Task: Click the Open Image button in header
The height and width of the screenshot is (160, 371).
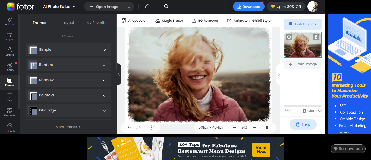Action: click(x=104, y=7)
